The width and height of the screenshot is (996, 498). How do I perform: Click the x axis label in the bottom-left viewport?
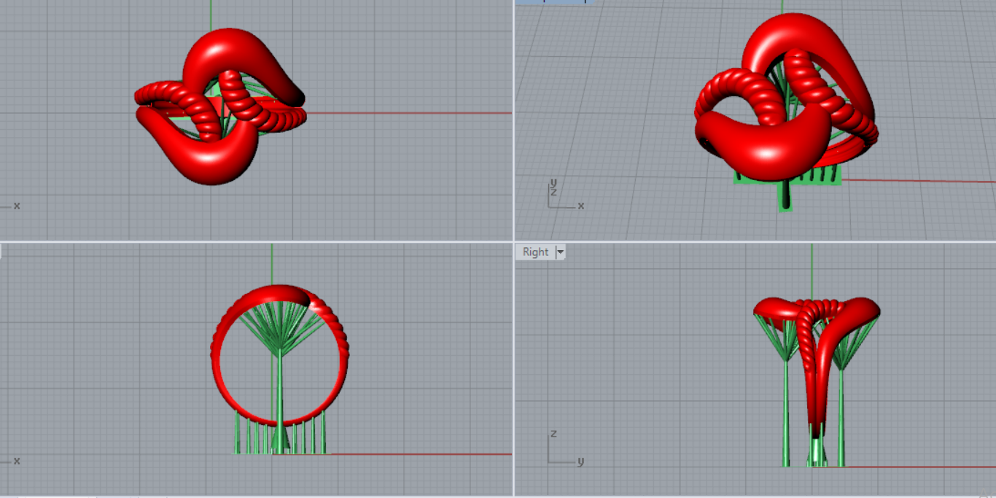point(16,461)
